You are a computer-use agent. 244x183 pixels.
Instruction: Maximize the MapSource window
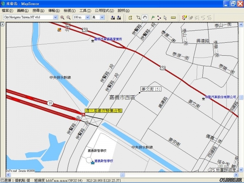[x=233, y=4]
